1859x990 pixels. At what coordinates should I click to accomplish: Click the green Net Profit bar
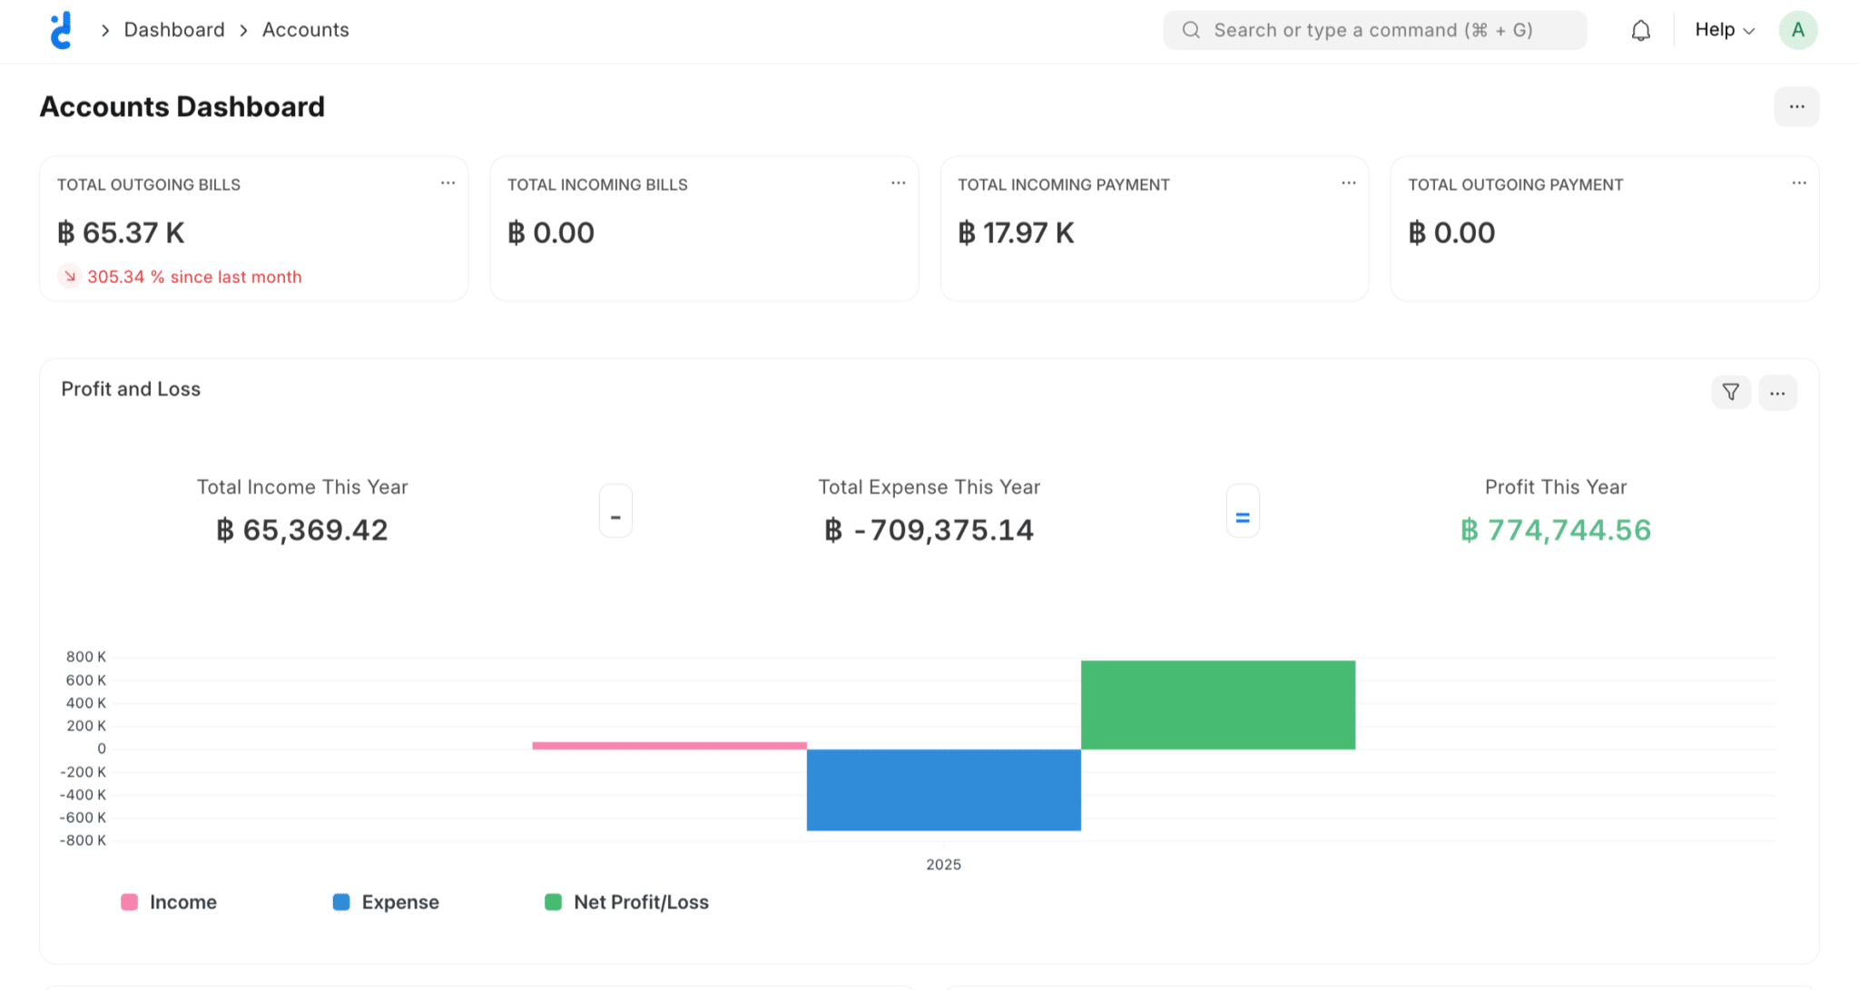click(1217, 705)
